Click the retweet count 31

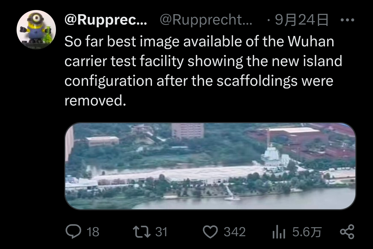(x=161, y=232)
